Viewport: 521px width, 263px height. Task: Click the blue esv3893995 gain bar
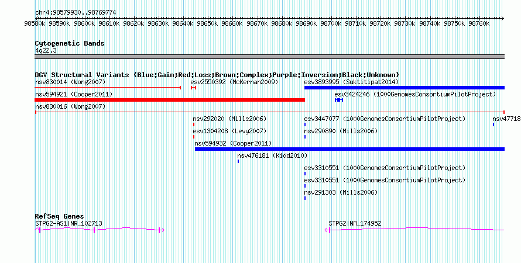tap(405, 88)
